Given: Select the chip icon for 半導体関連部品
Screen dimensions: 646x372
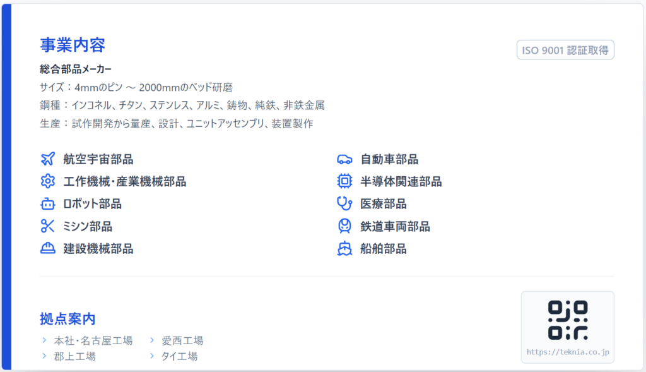Looking at the screenshot, I should [x=344, y=182].
